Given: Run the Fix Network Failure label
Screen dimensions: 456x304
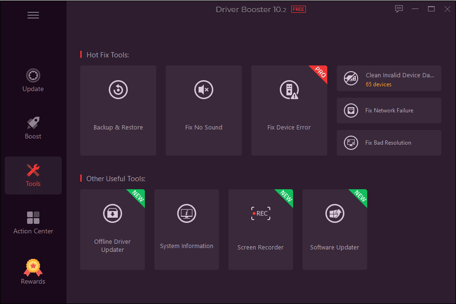Looking at the screenshot, I should pyautogui.click(x=389, y=111).
